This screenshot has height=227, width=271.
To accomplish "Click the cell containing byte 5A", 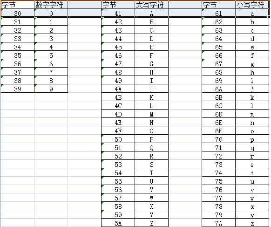I will (118, 223).
